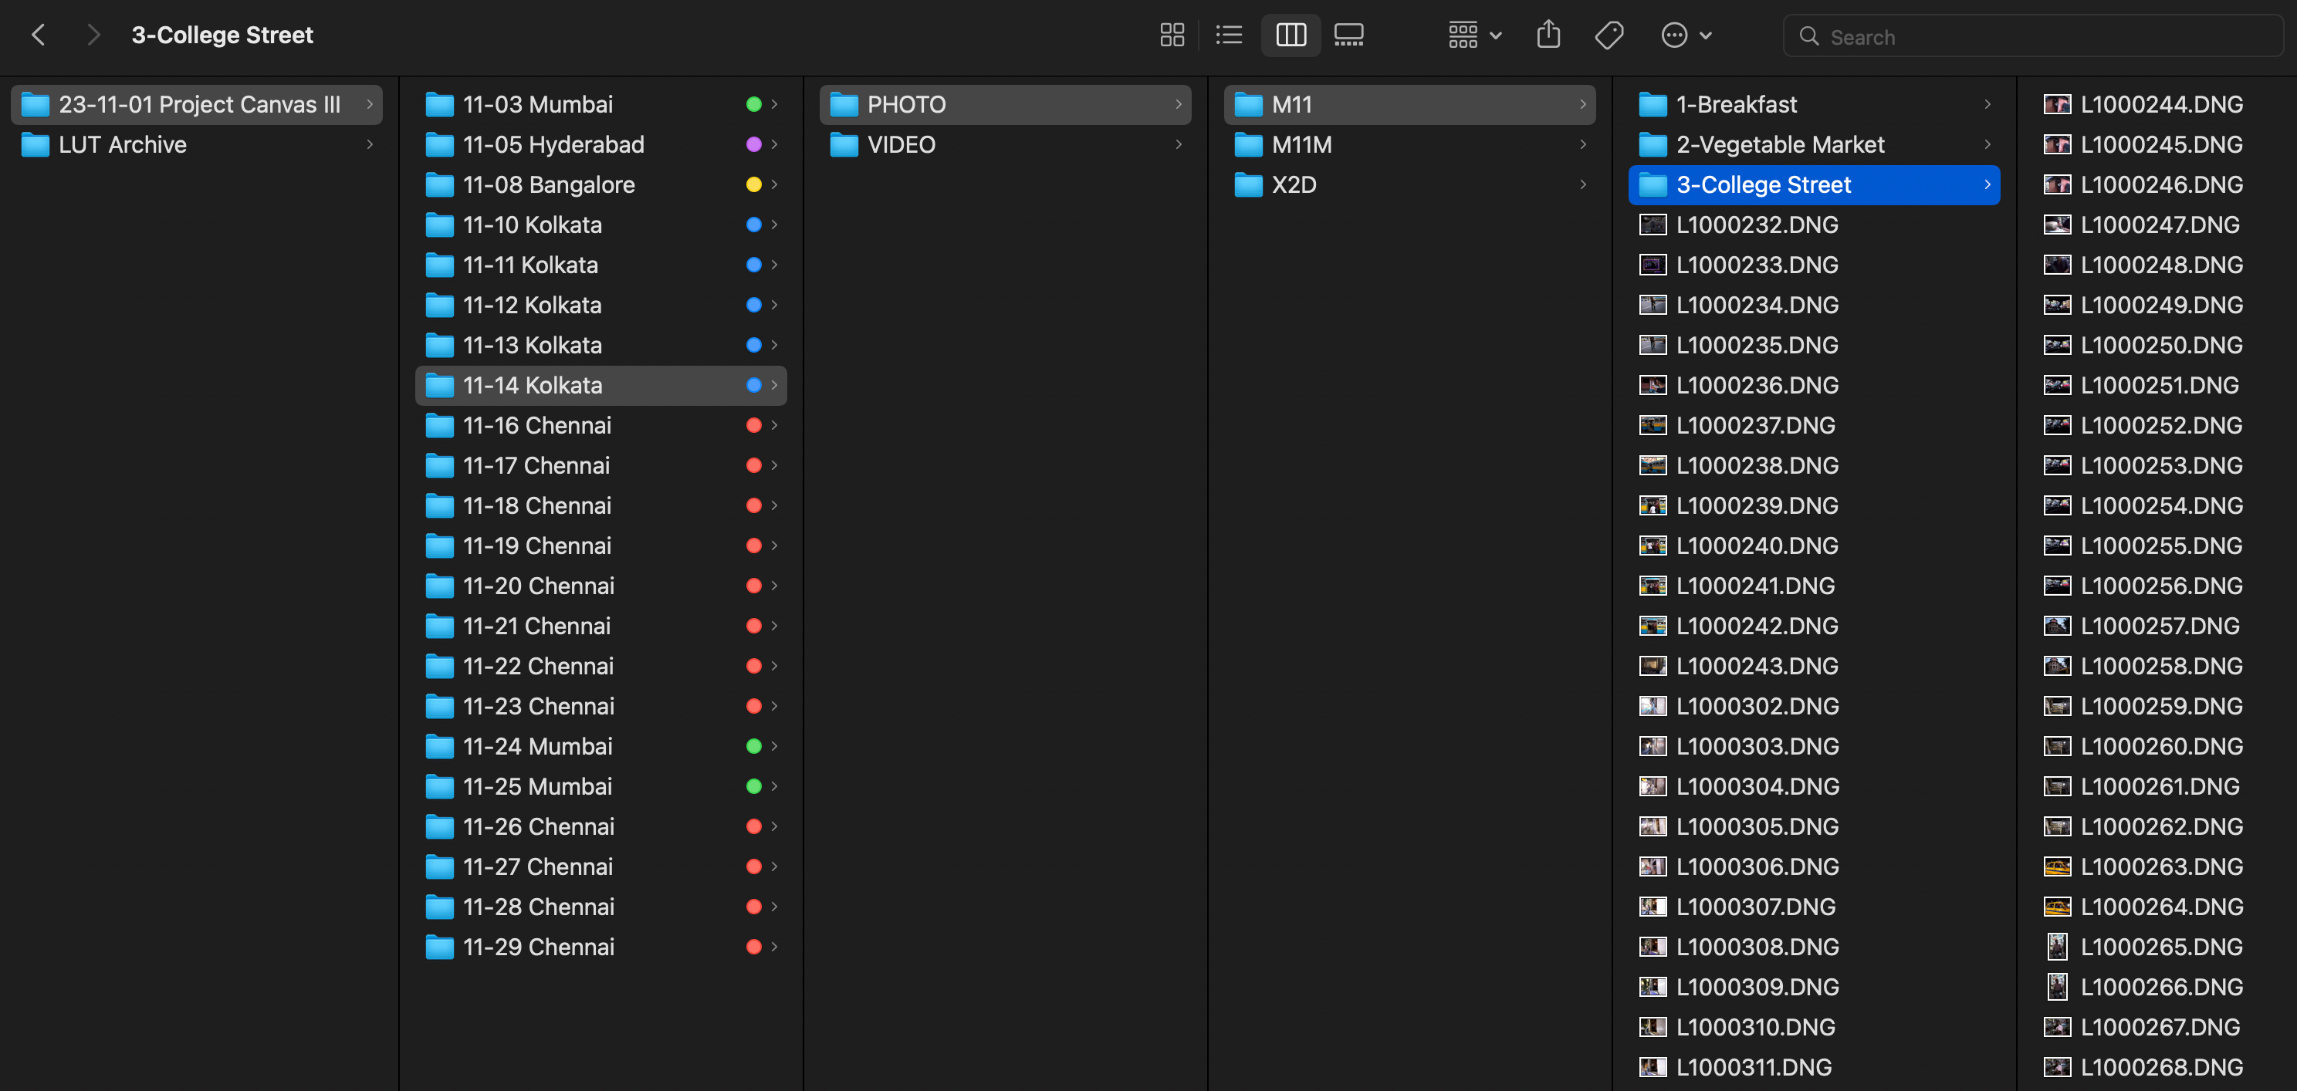The image size is (2297, 1091).
Task: Click the 11-22 Chennai folder icon
Action: [438, 666]
